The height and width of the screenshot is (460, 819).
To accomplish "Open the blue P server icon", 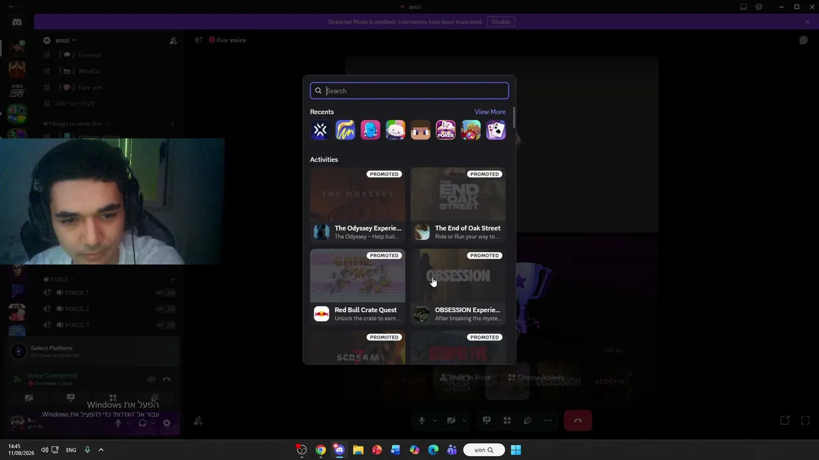I will pos(17,292).
